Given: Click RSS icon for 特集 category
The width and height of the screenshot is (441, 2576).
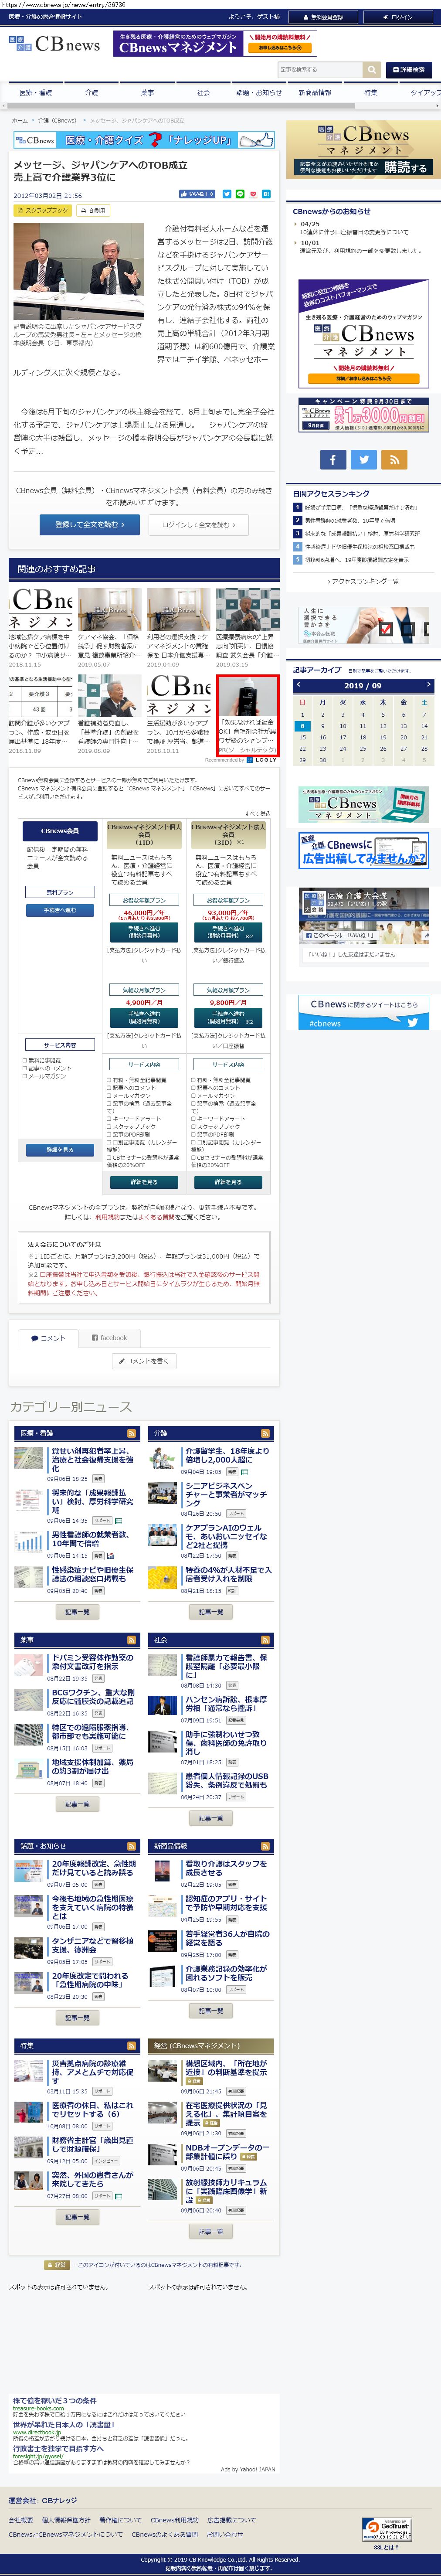Looking at the screenshot, I should [x=131, y=2046].
